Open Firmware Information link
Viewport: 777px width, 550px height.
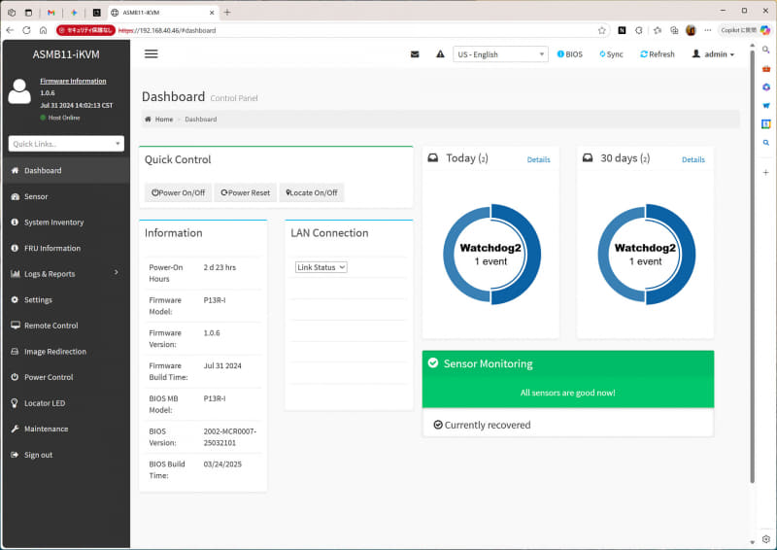click(x=73, y=81)
